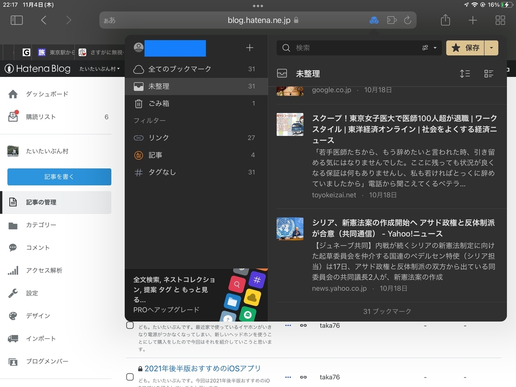Image resolution: width=516 pixels, height=387 pixels.
Task: Tap the ぁあ reader text-size button
Action: tap(110, 21)
